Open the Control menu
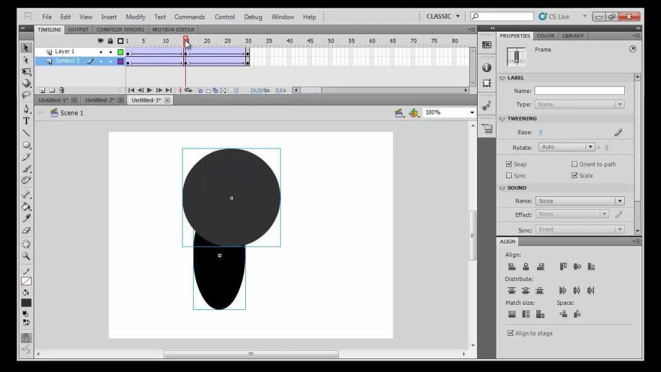This screenshot has height=372, width=661. (225, 17)
